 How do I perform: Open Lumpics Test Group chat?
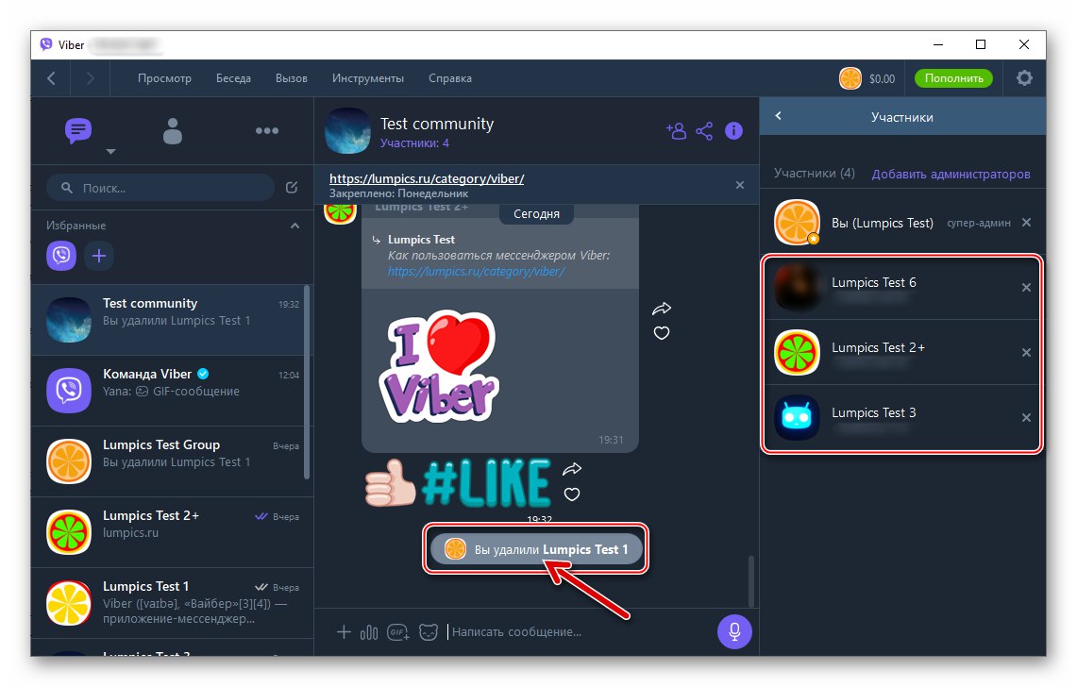point(173,461)
